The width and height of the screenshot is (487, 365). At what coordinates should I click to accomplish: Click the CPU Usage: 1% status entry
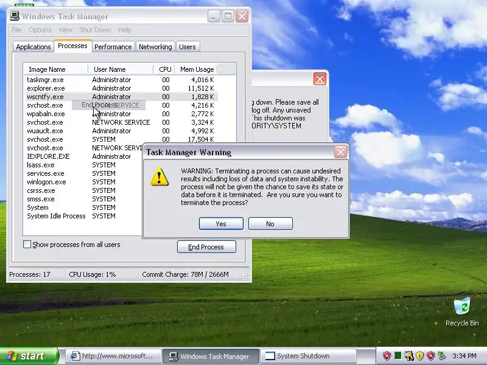93,274
